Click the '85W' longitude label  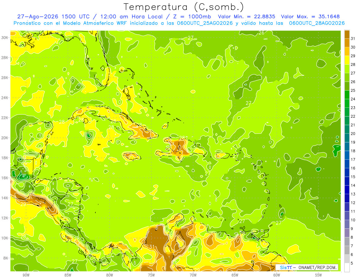click(x=68, y=275)
